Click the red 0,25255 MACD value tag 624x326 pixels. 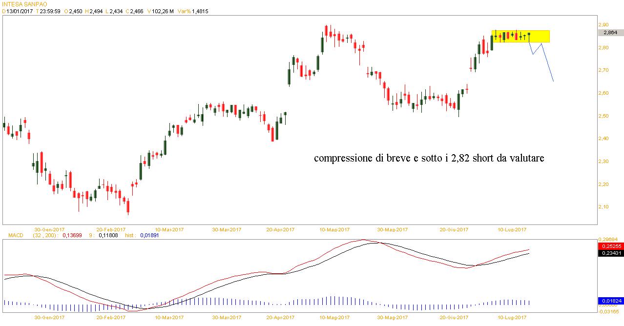click(x=610, y=246)
